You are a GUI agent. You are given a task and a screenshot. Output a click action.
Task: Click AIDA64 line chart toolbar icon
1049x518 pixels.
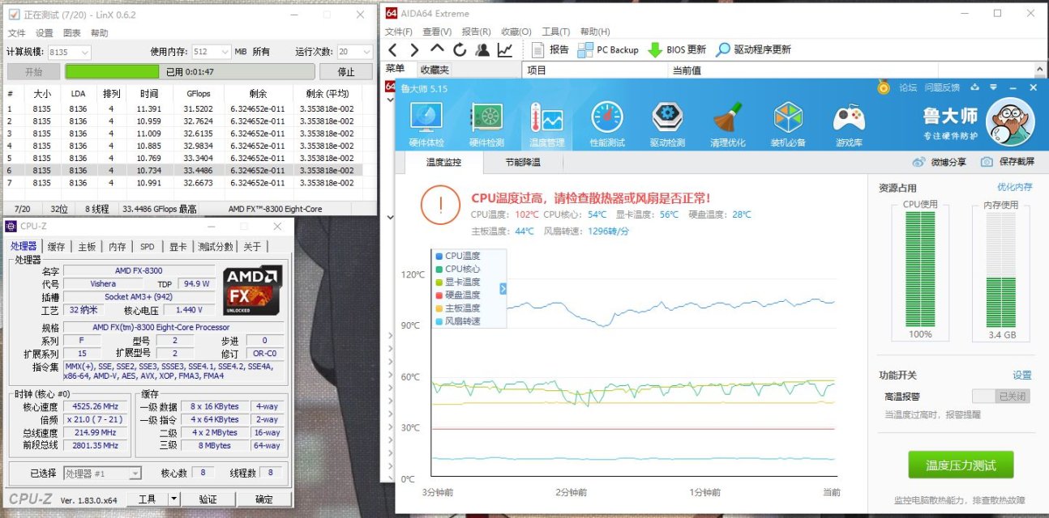(504, 49)
